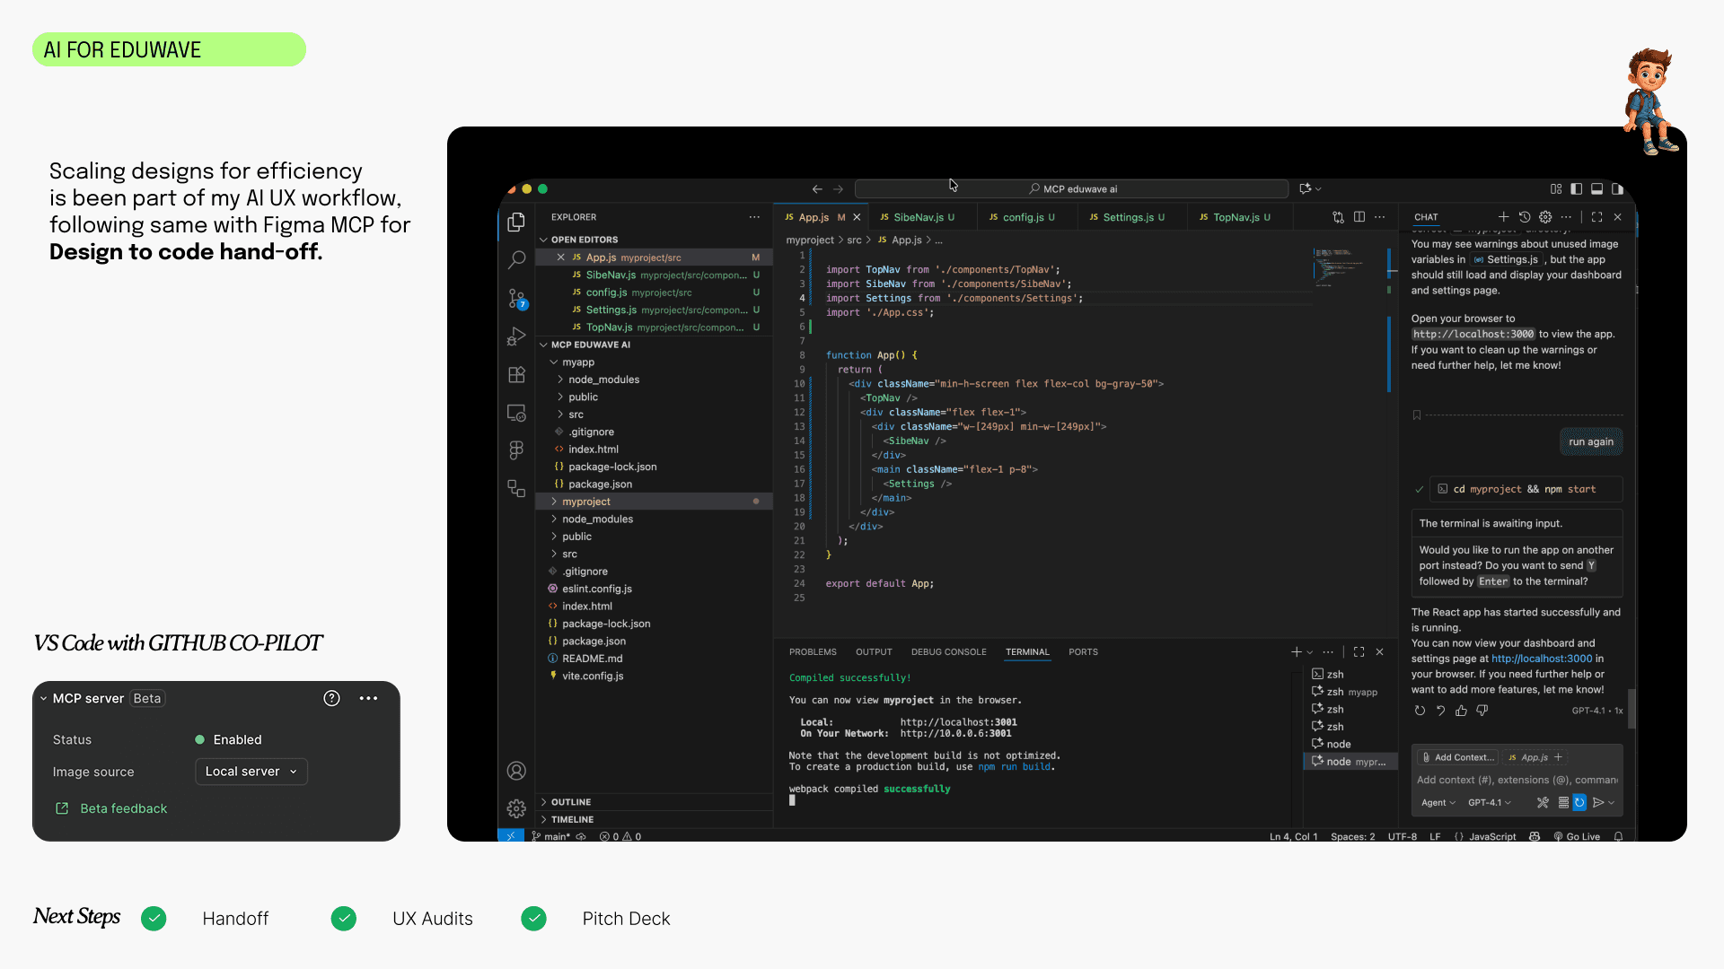Open the Agent mode dropdown in chat
The height and width of the screenshot is (969, 1724).
click(x=1438, y=803)
